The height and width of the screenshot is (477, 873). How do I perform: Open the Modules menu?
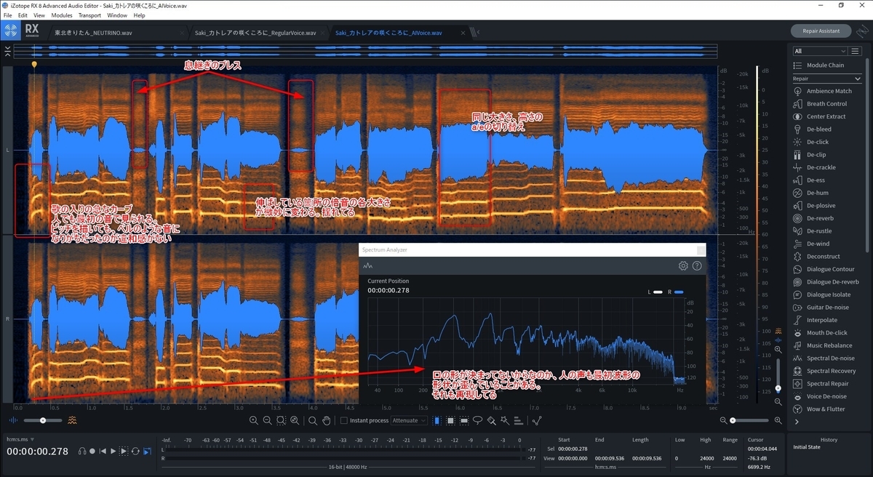click(x=62, y=15)
